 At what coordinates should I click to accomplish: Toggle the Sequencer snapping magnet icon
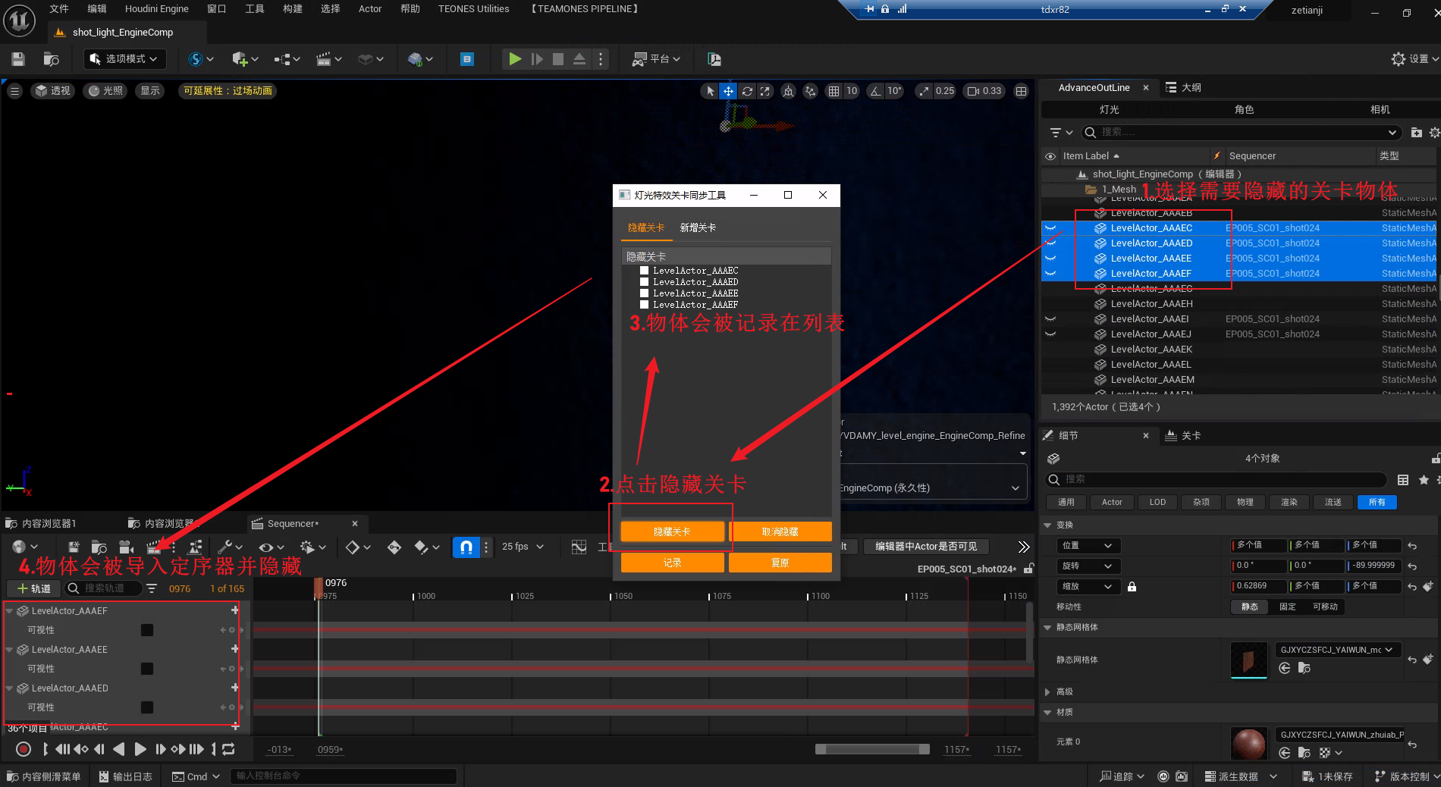coord(466,547)
